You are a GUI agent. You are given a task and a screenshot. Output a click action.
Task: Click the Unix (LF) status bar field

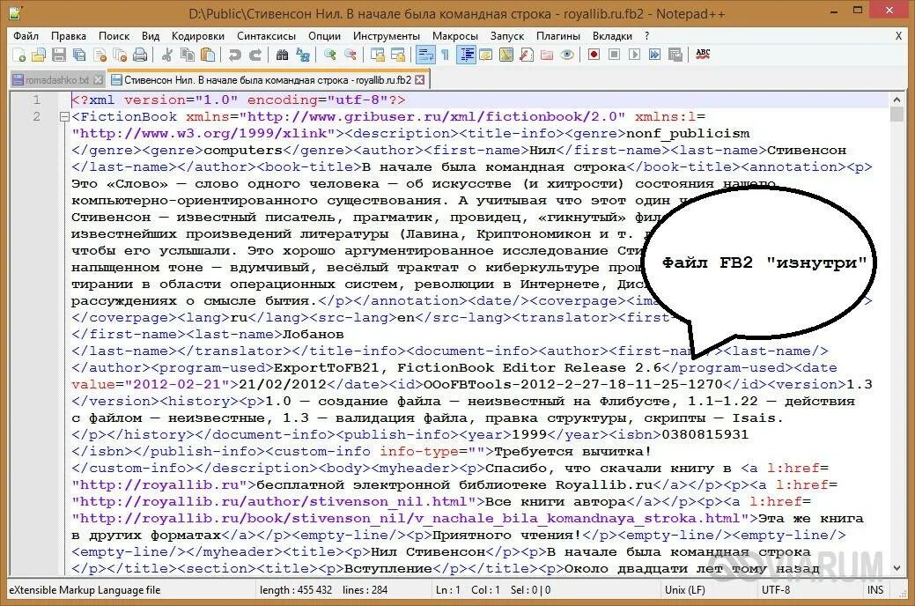(685, 590)
